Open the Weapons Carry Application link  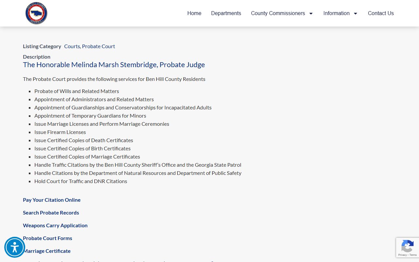coord(55,225)
